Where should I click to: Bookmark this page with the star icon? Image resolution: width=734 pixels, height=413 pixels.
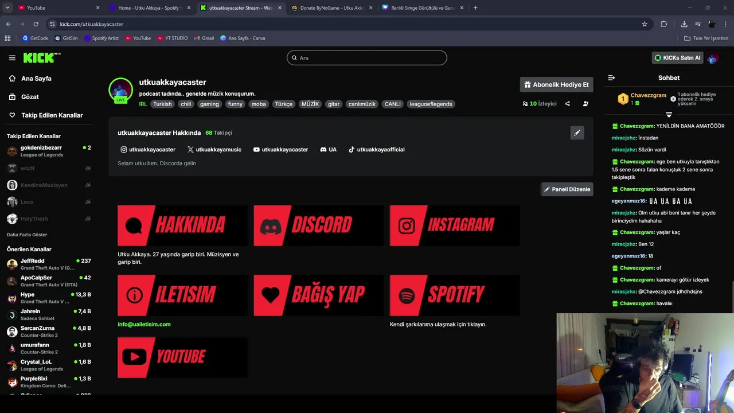pos(645,24)
